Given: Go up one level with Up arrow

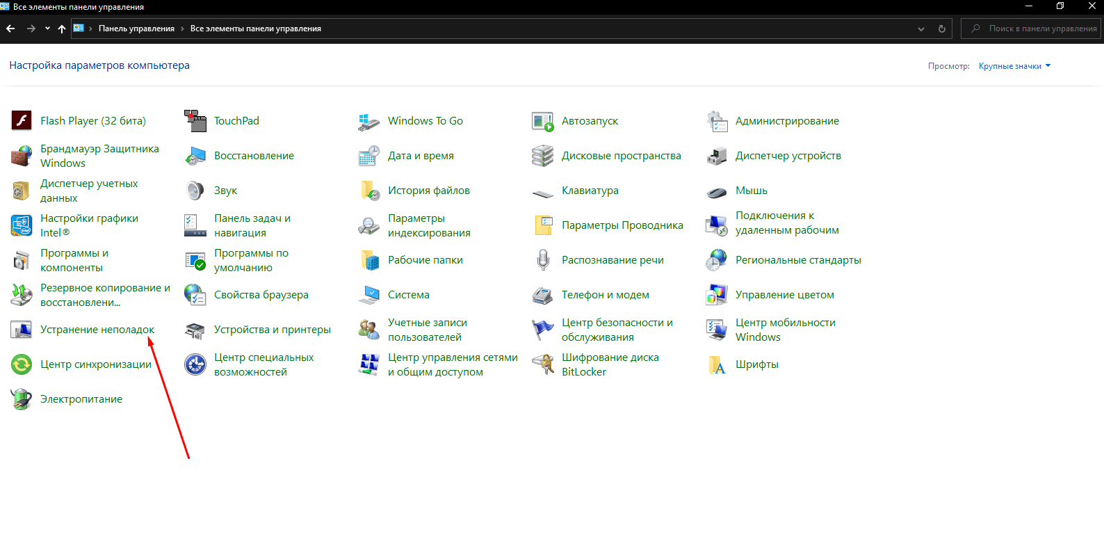Looking at the screenshot, I should [x=62, y=29].
